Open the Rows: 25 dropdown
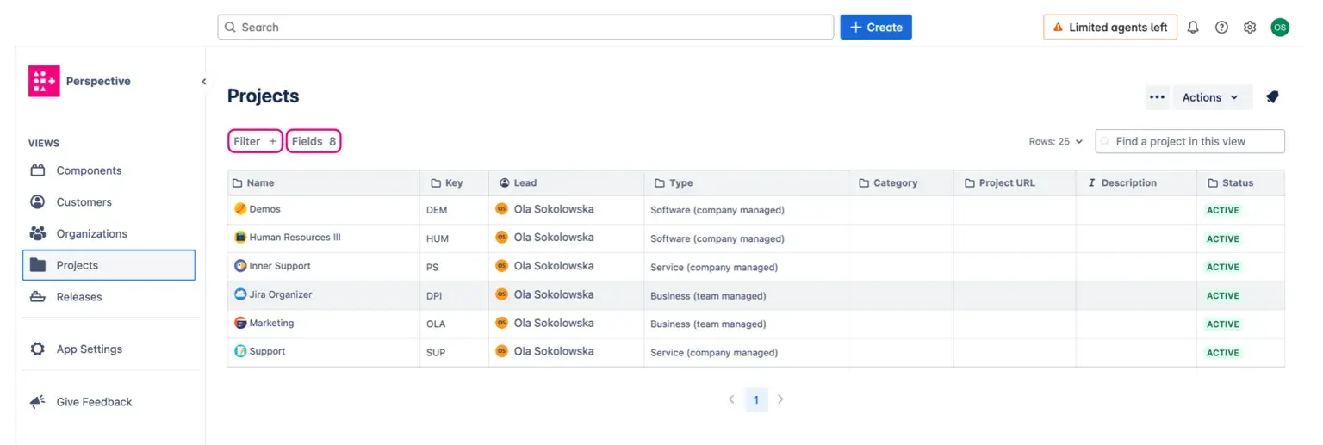The width and height of the screenshot is (1323, 445). tap(1055, 141)
